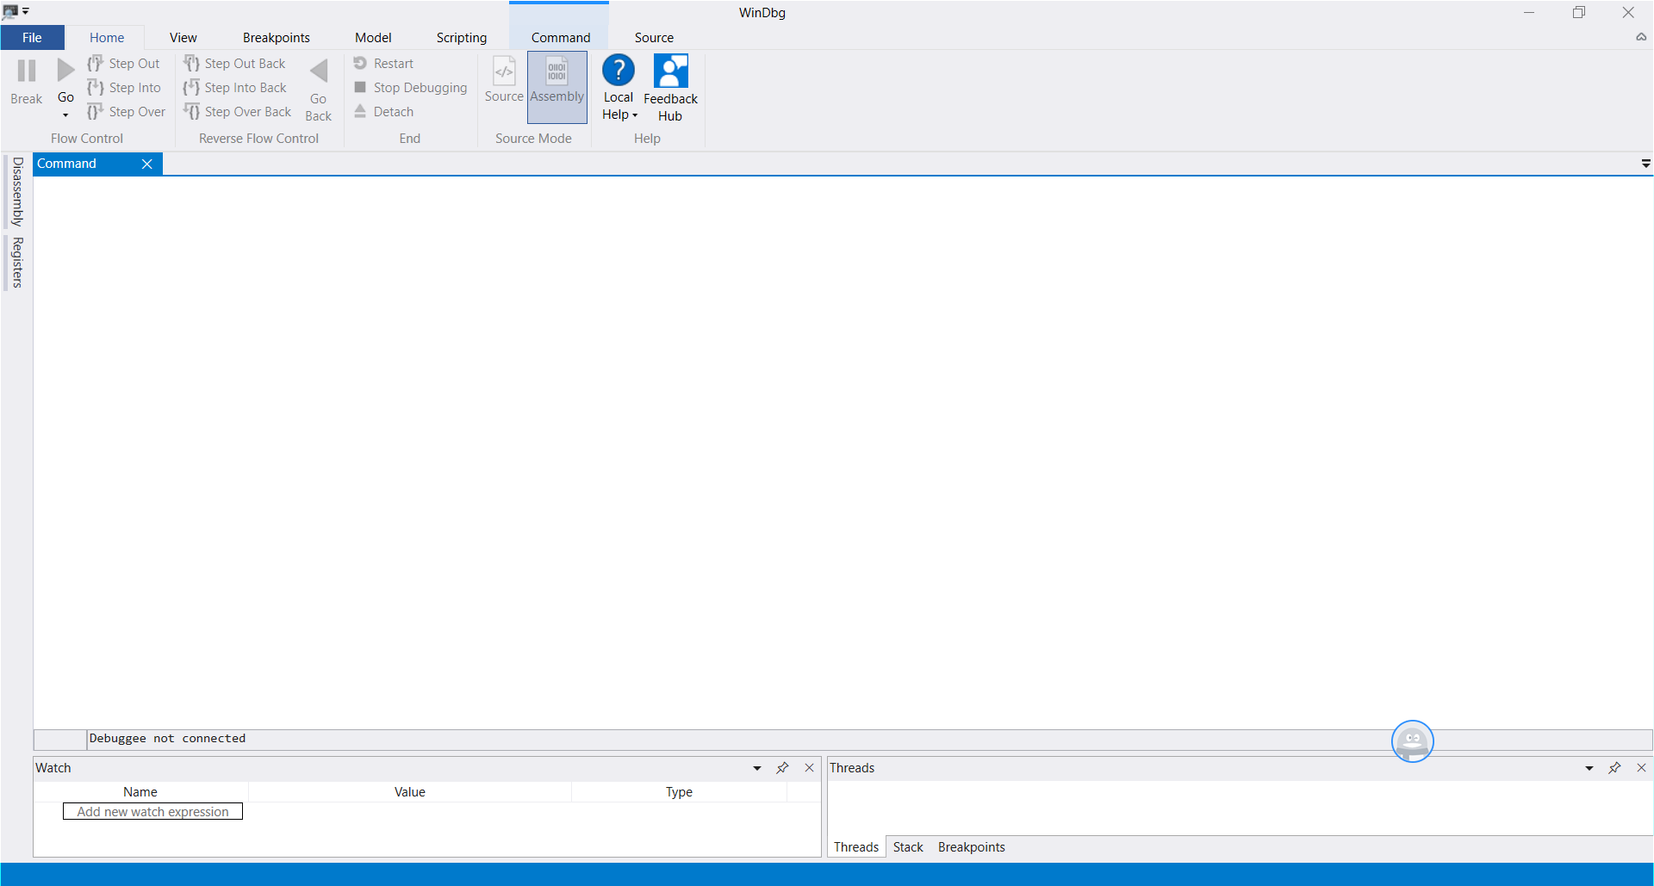The width and height of the screenshot is (1654, 886).
Task: Switch to the Breakpoints ribbon tab
Action: (276, 37)
